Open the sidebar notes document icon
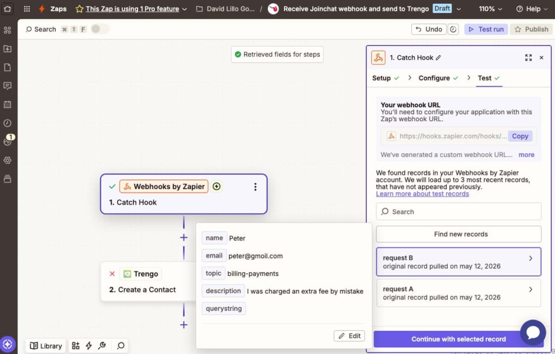This screenshot has height=354, width=555. 8,67
